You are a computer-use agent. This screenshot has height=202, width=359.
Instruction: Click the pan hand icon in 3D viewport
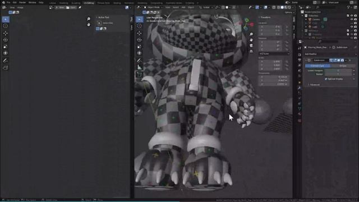251,40
